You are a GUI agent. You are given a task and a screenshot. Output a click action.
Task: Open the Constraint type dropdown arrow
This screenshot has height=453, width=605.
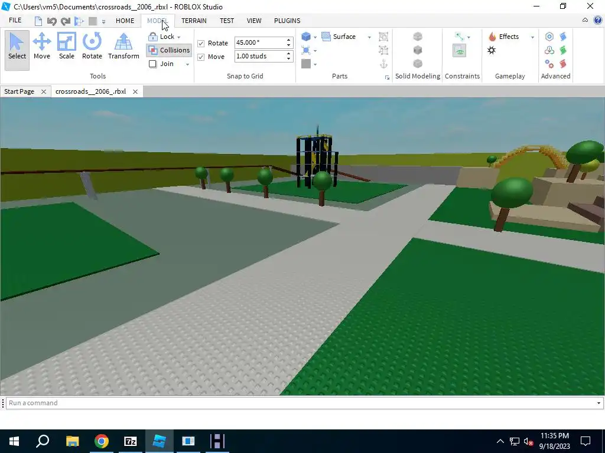click(469, 37)
